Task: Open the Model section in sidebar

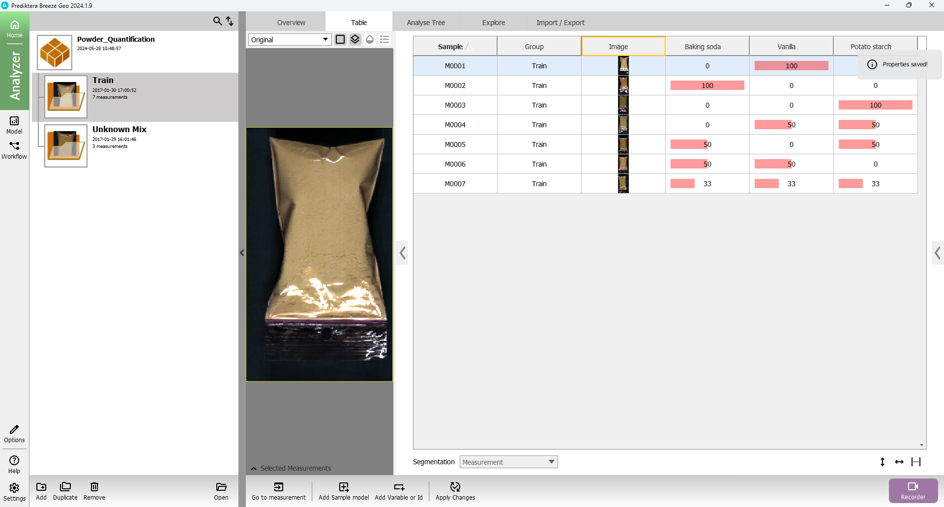Action: pyautogui.click(x=14, y=124)
